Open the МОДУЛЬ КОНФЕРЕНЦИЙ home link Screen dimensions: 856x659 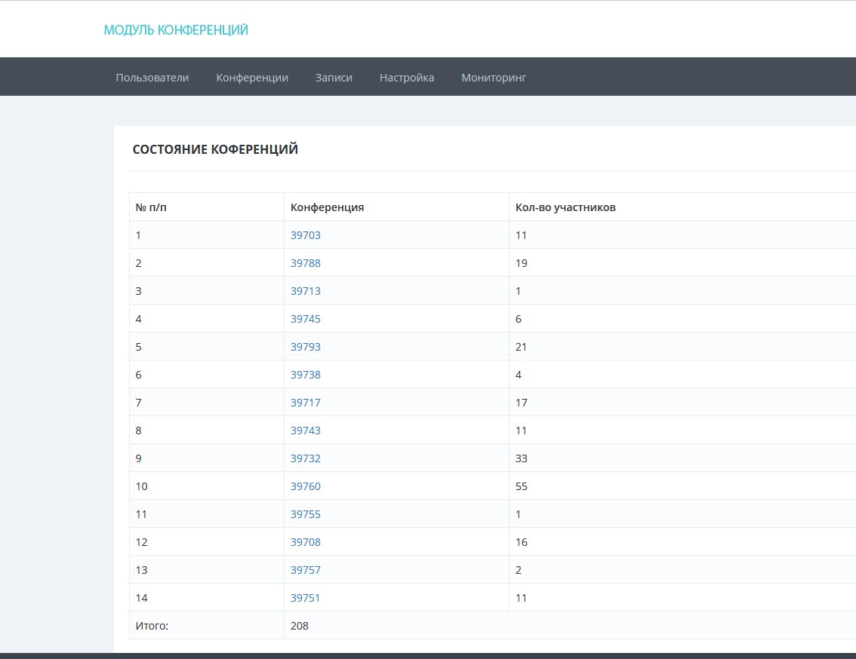coord(176,30)
